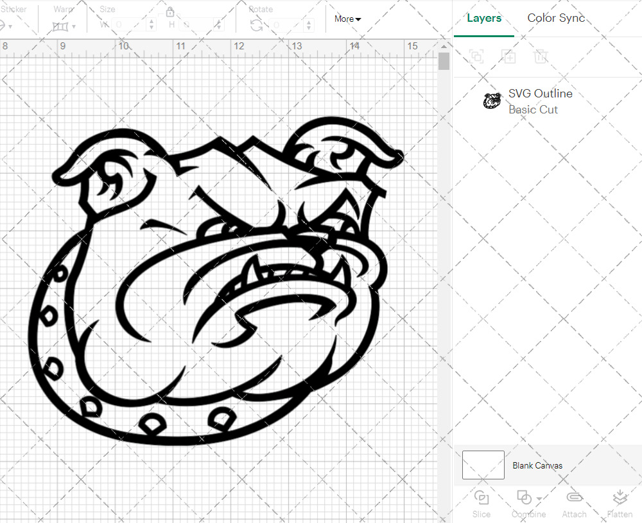
Task: Click the SVG Outline layer thumbnail
Action: tap(492, 101)
